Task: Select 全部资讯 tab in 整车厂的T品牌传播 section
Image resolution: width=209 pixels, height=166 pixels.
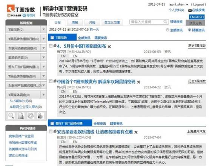Action: (x=100, y=124)
